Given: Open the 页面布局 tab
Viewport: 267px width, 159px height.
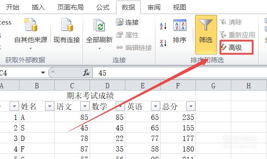Looking at the screenshot, I should (71, 7).
